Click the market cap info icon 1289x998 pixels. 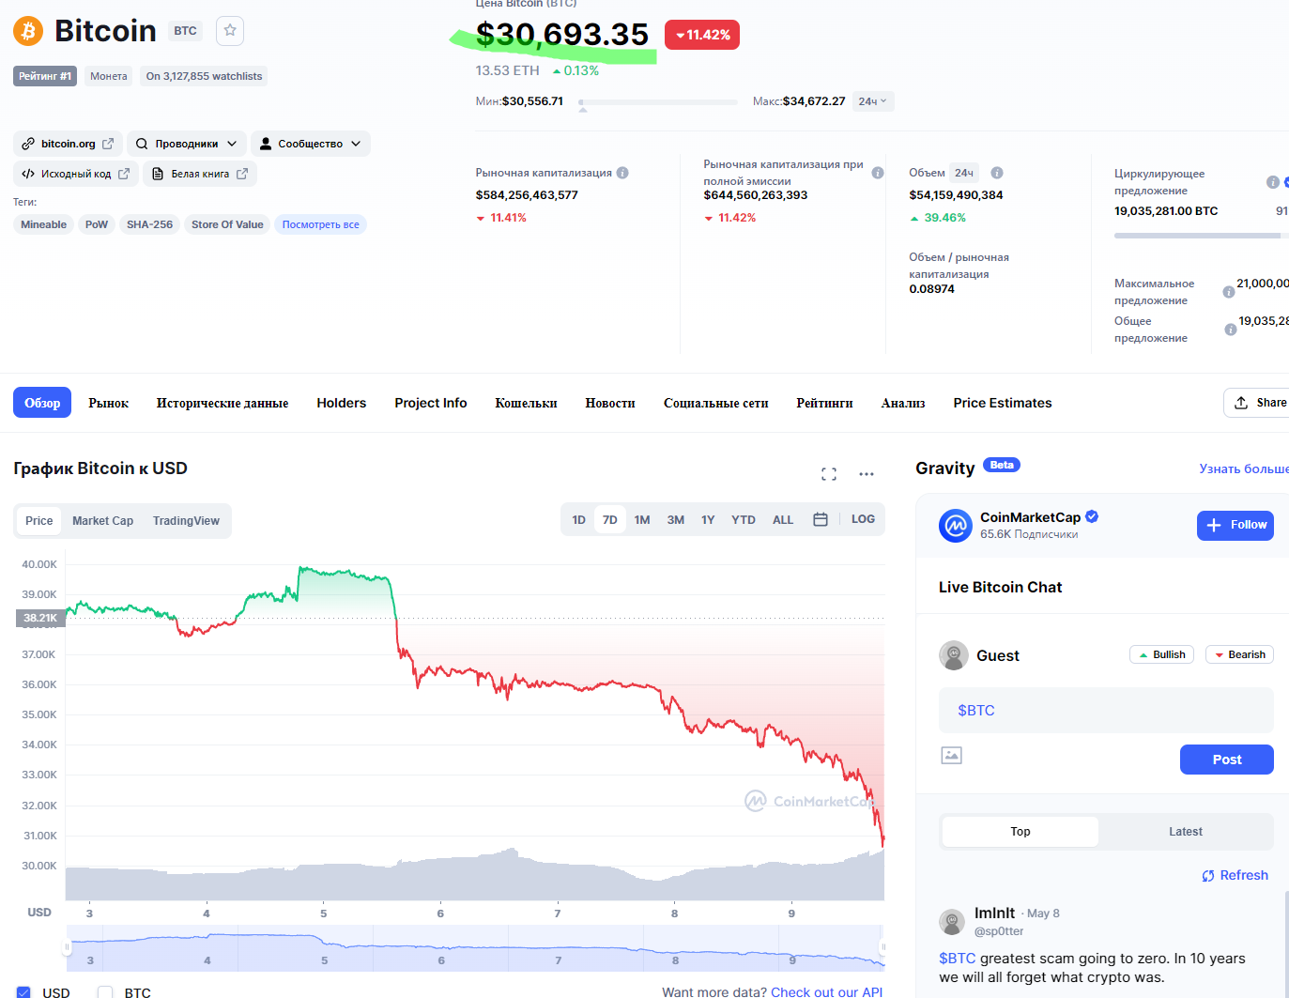(622, 173)
